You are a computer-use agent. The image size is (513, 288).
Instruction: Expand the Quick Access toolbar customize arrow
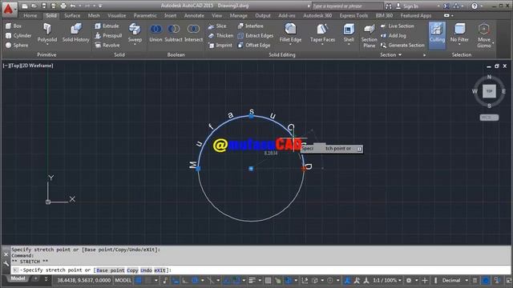pos(100,6)
